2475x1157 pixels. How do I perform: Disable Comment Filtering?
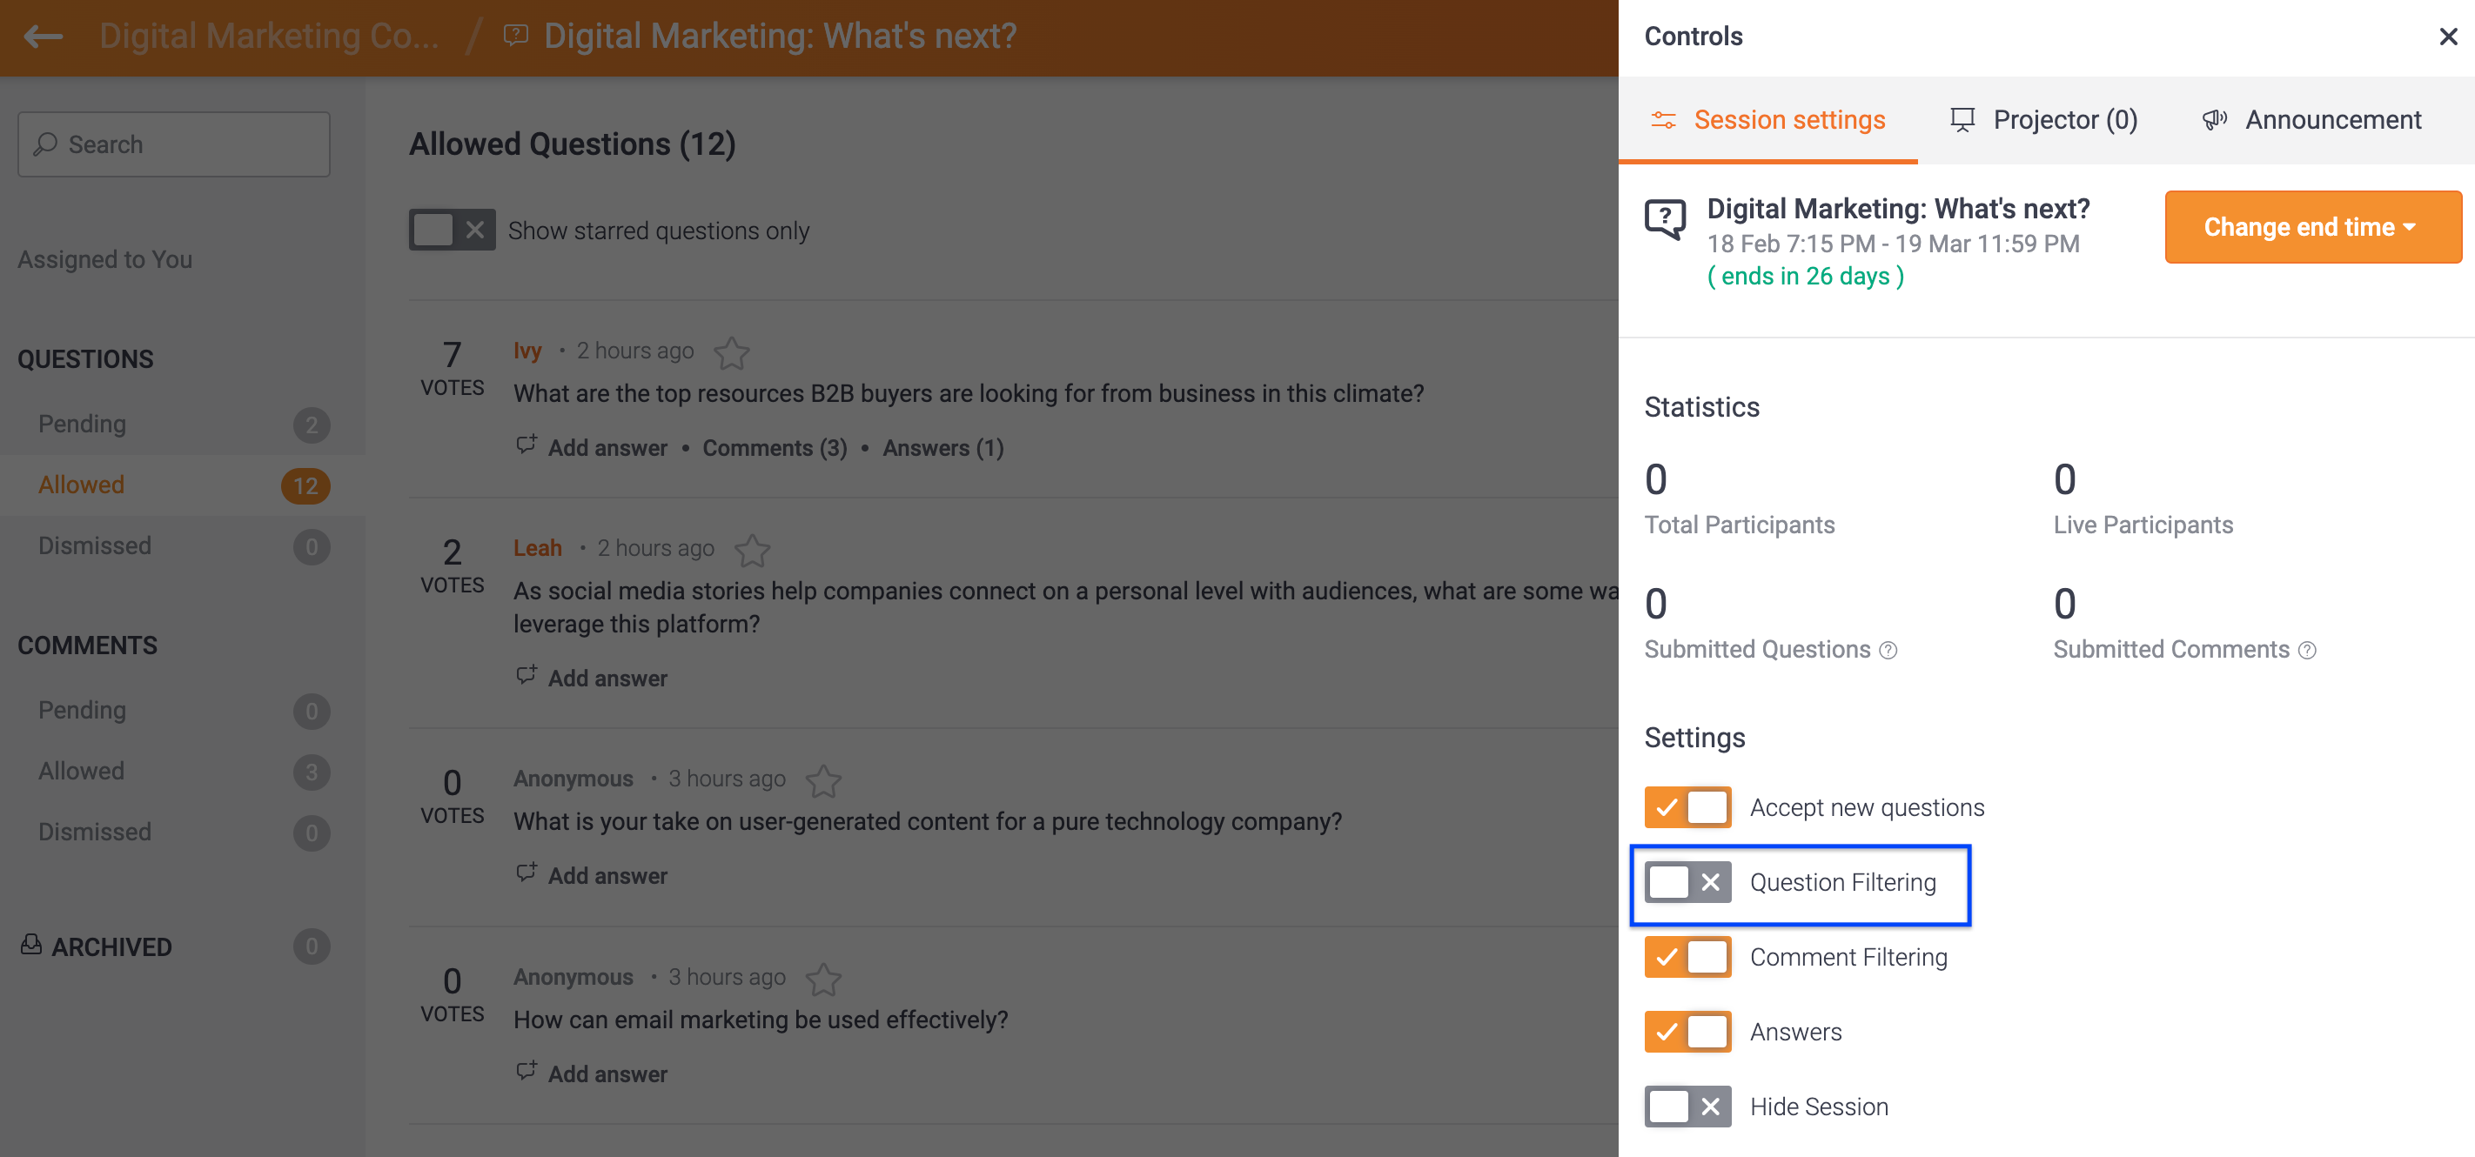[1687, 956]
